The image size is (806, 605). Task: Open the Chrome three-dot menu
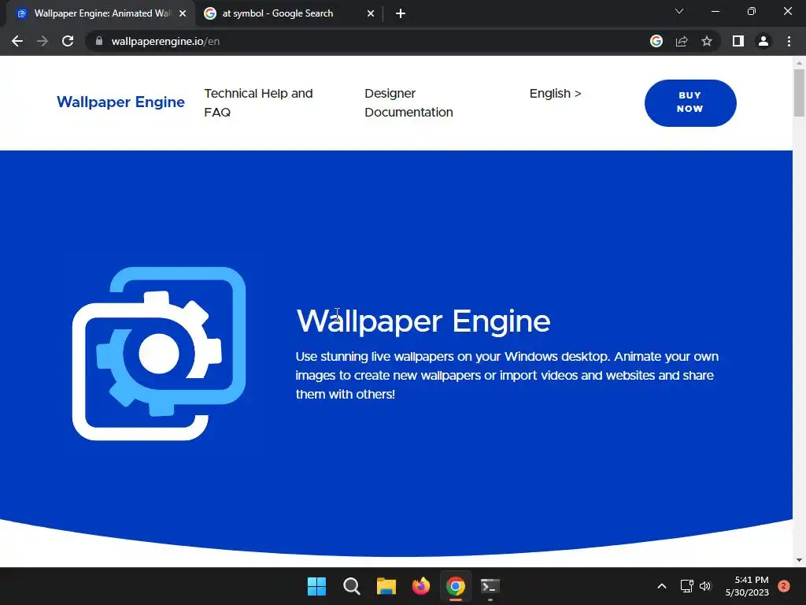pos(789,41)
